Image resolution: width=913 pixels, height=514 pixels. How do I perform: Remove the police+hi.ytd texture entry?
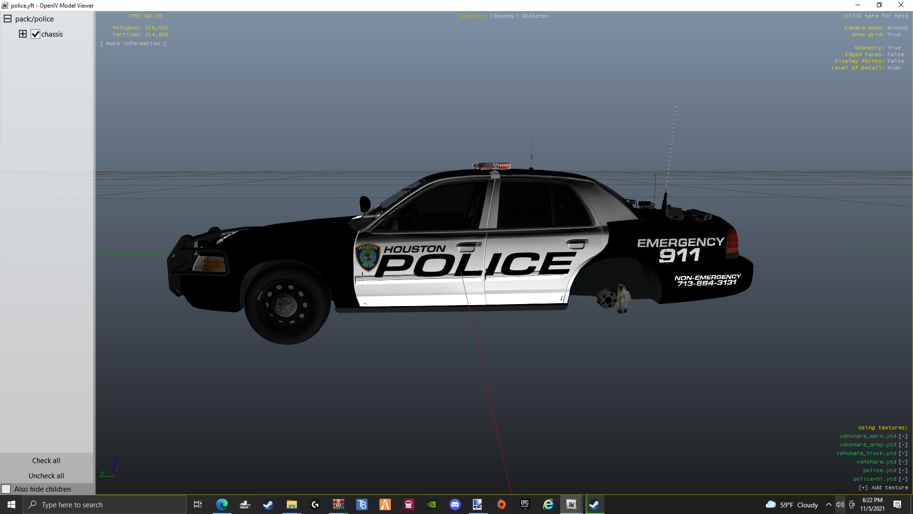[903, 479]
